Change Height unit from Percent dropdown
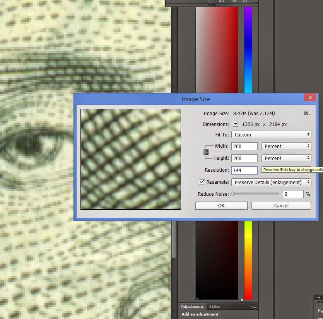323x319 pixels. pyautogui.click(x=286, y=158)
